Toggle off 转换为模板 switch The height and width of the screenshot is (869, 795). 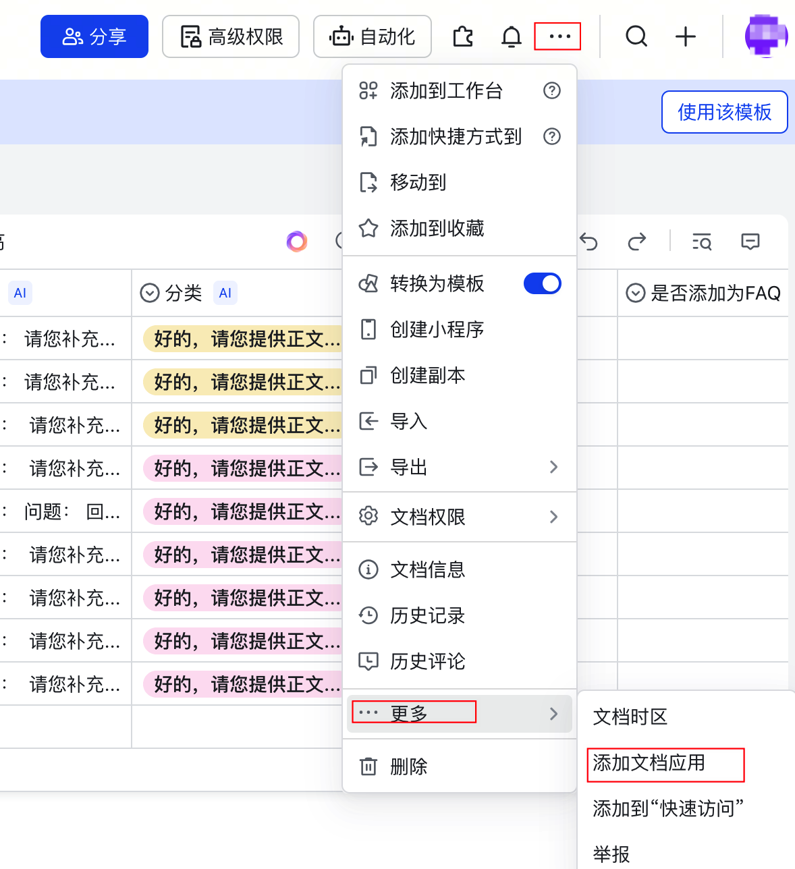tap(543, 283)
